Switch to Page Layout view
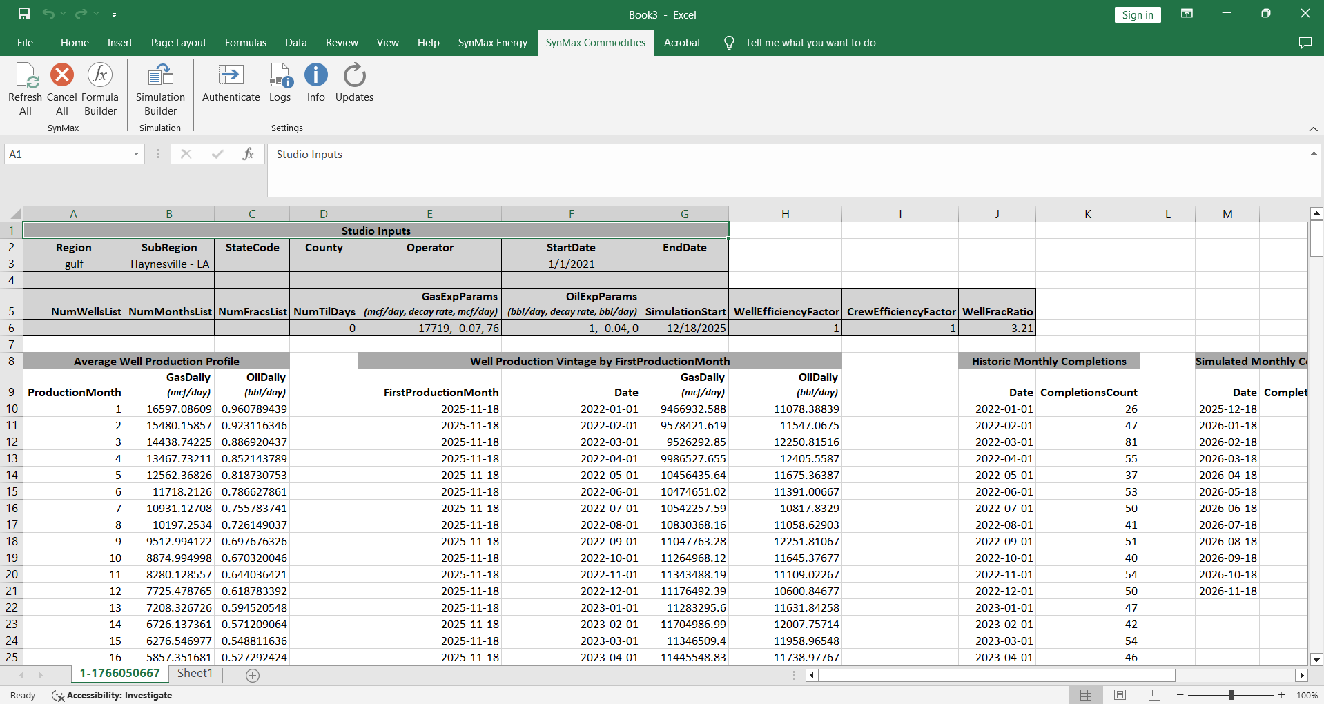This screenshot has width=1324, height=704. [x=1120, y=695]
